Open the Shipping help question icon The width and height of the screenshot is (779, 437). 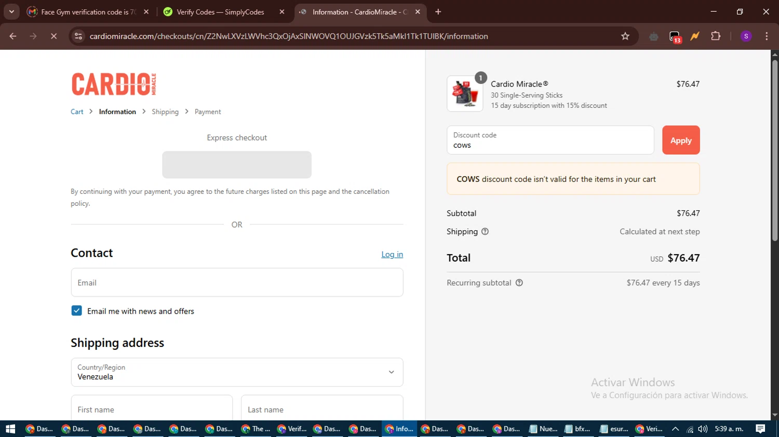(x=485, y=232)
